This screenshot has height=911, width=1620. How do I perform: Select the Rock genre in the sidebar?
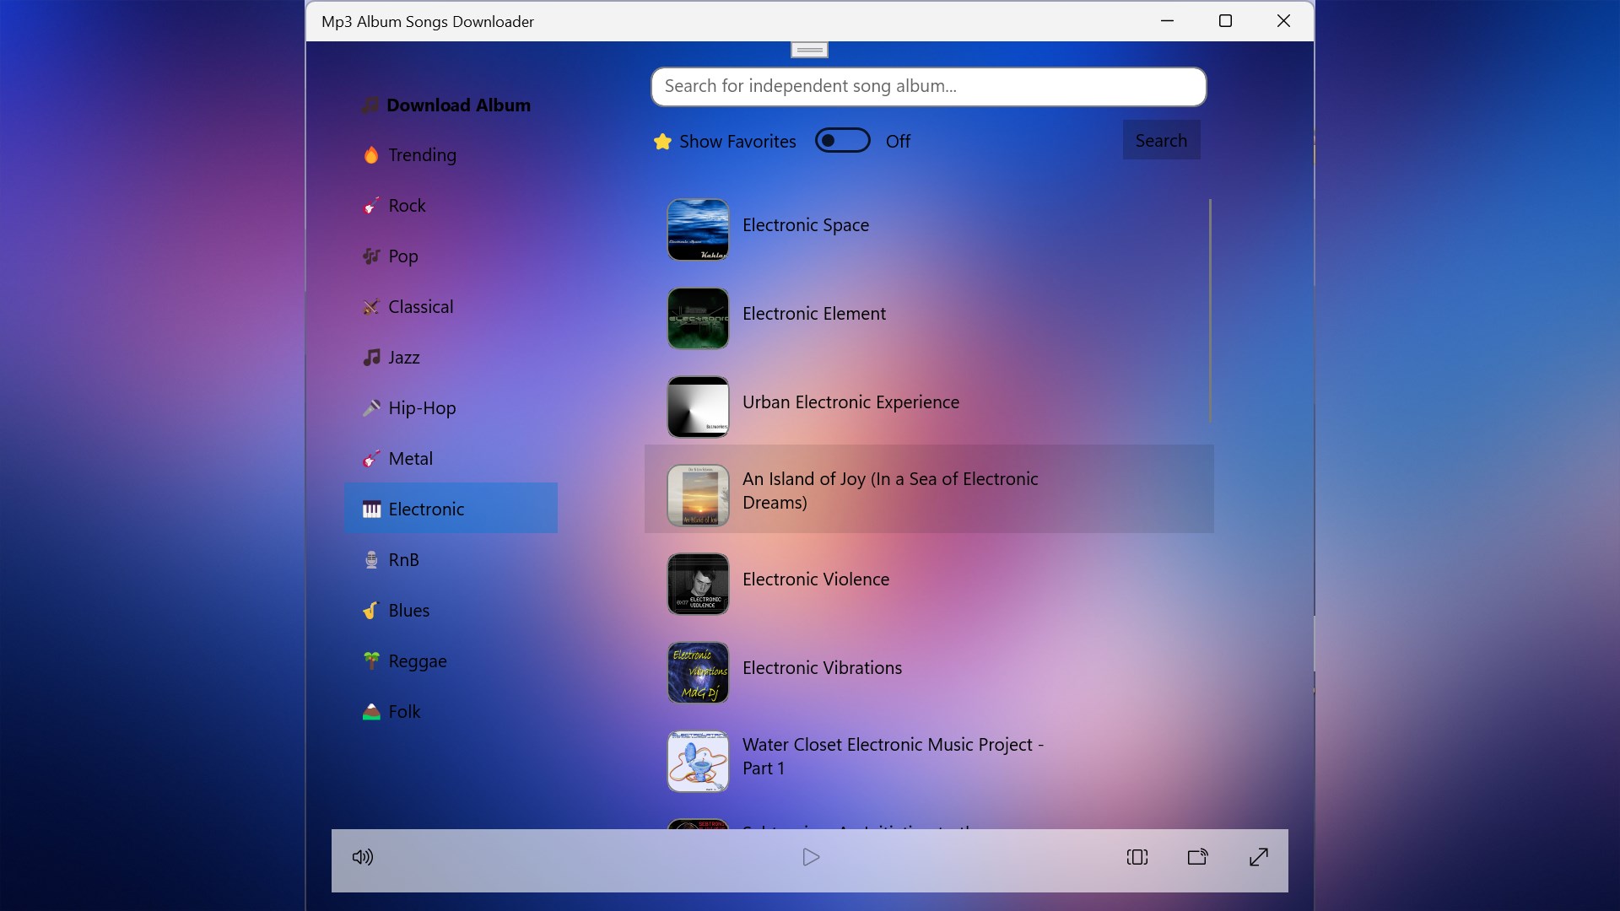406,205
